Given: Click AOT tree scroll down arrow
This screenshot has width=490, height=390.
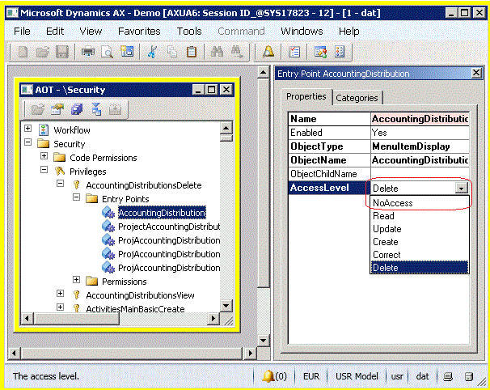Looking at the screenshot, I should click(x=226, y=305).
